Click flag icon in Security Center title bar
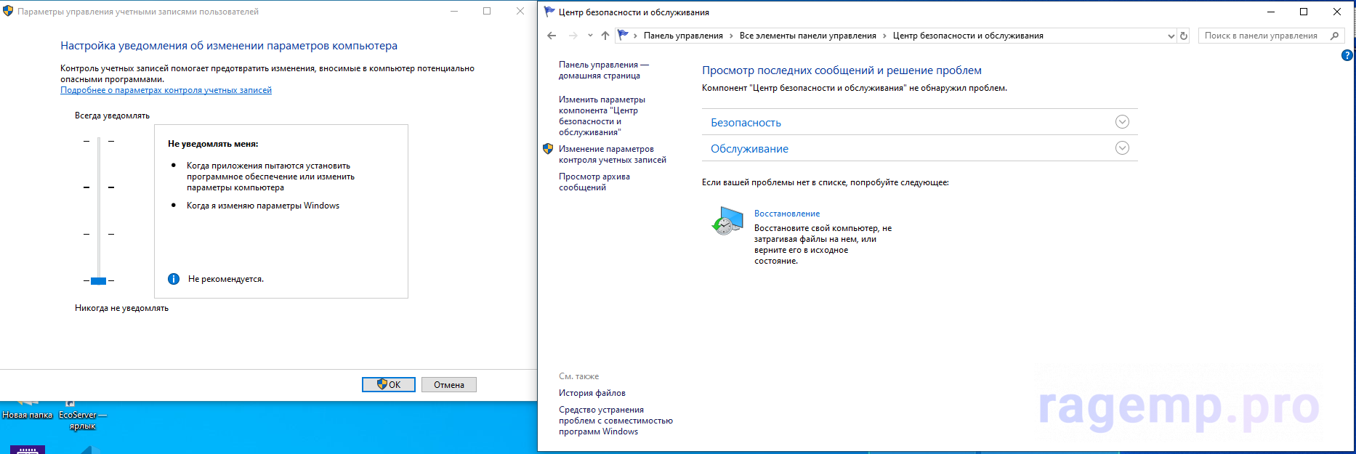Viewport: 1356px width, 454px height. pos(549,12)
